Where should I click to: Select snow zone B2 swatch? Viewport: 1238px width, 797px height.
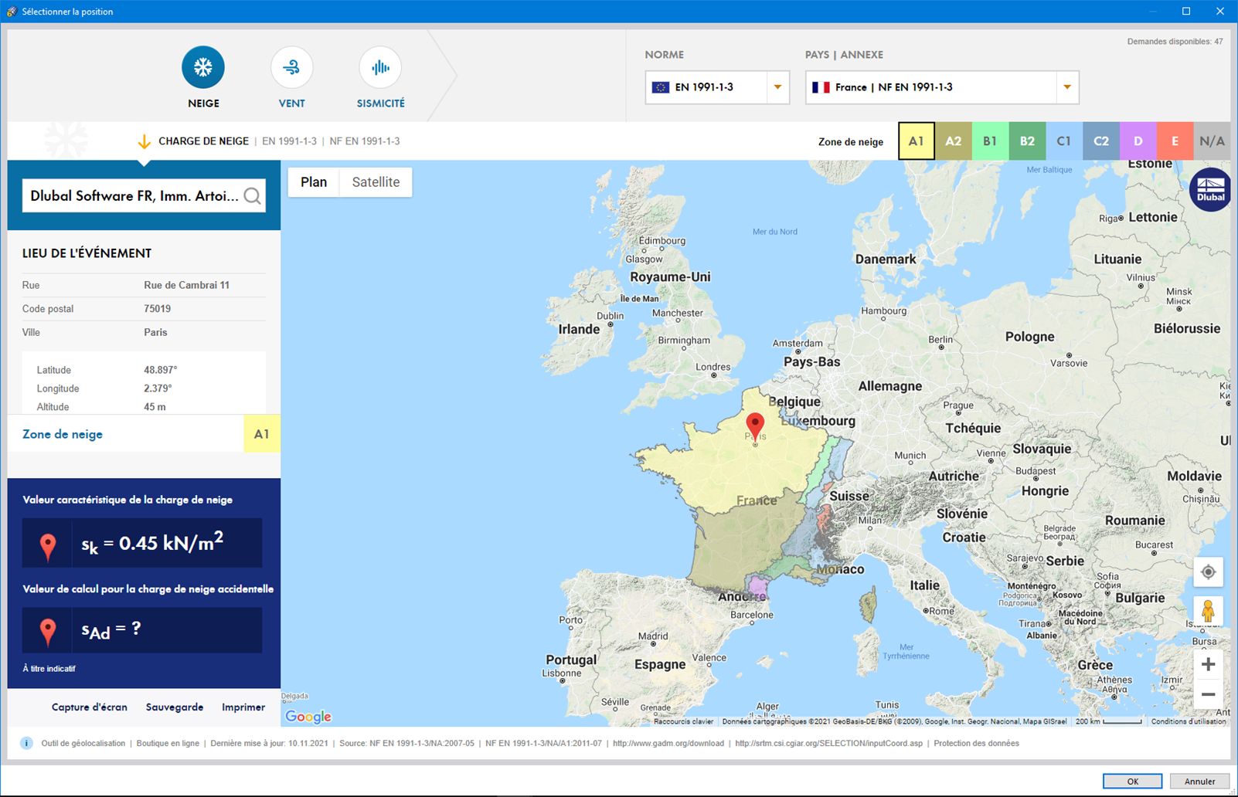(x=1027, y=141)
